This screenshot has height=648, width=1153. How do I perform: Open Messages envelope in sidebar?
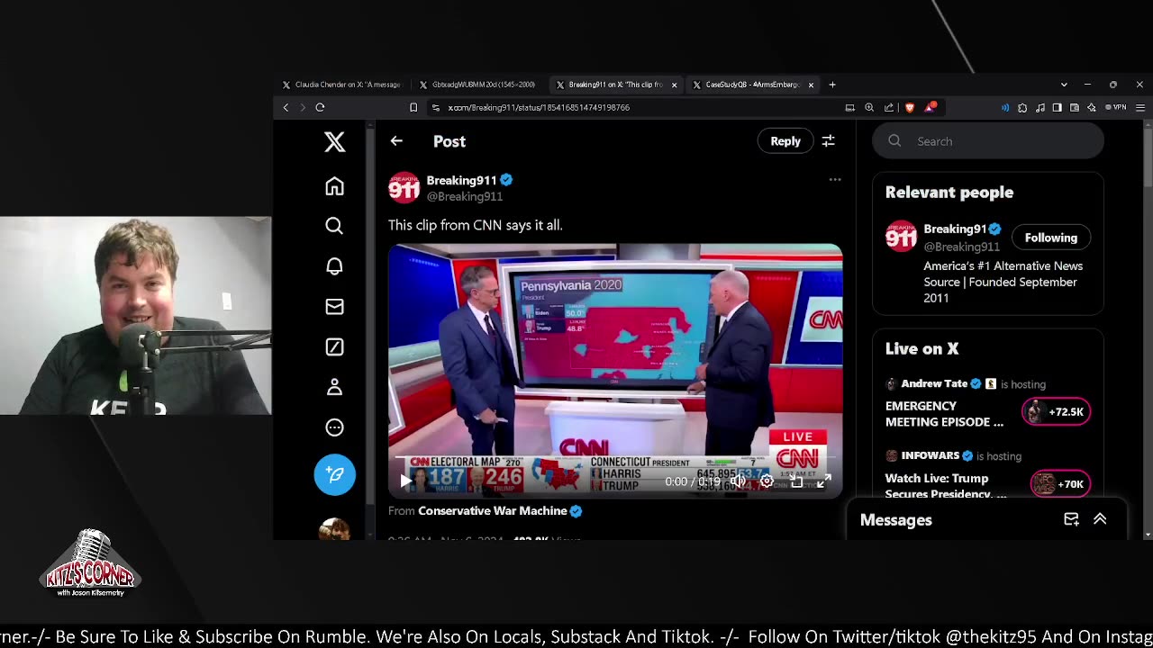point(334,307)
